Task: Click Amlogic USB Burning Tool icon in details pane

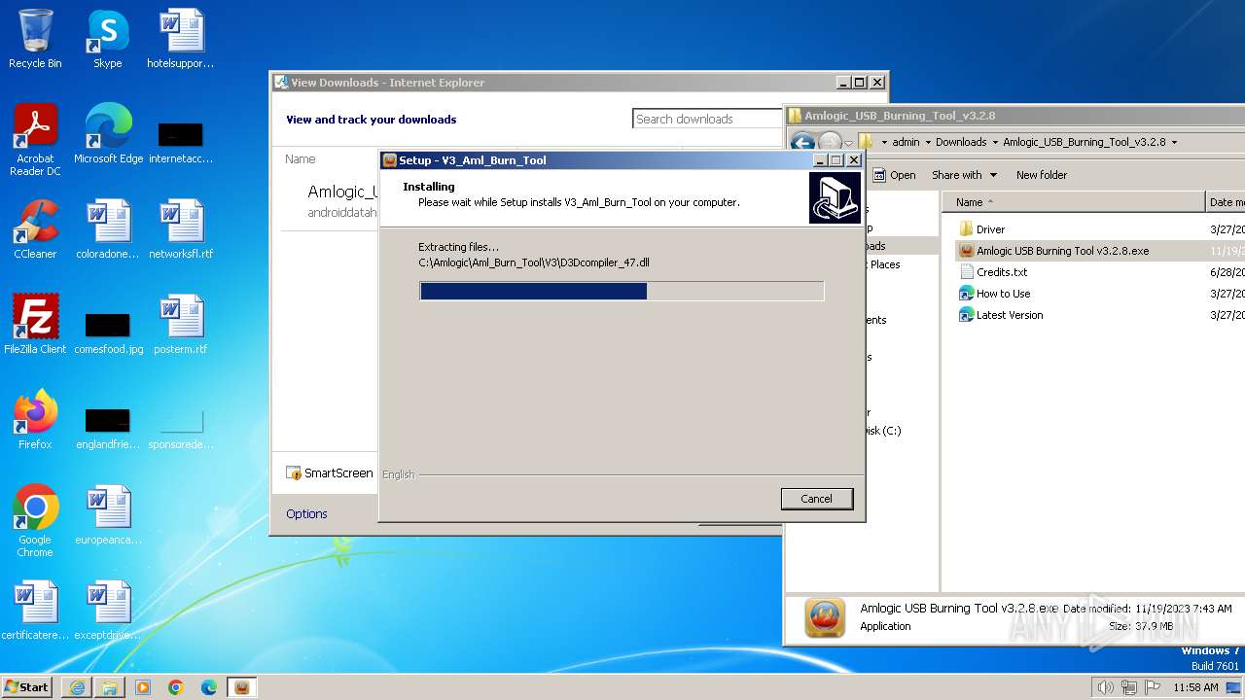Action: [825, 618]
